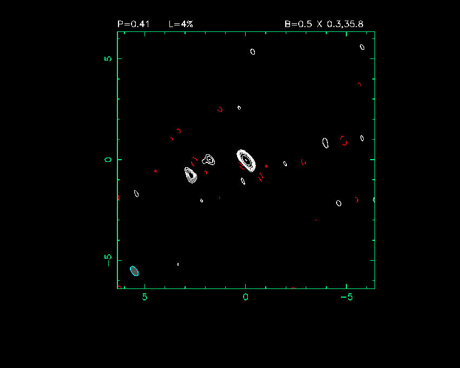Click the x-axis label -5
460x368 pixels.
pyautogui.click(x=346, y=297)
